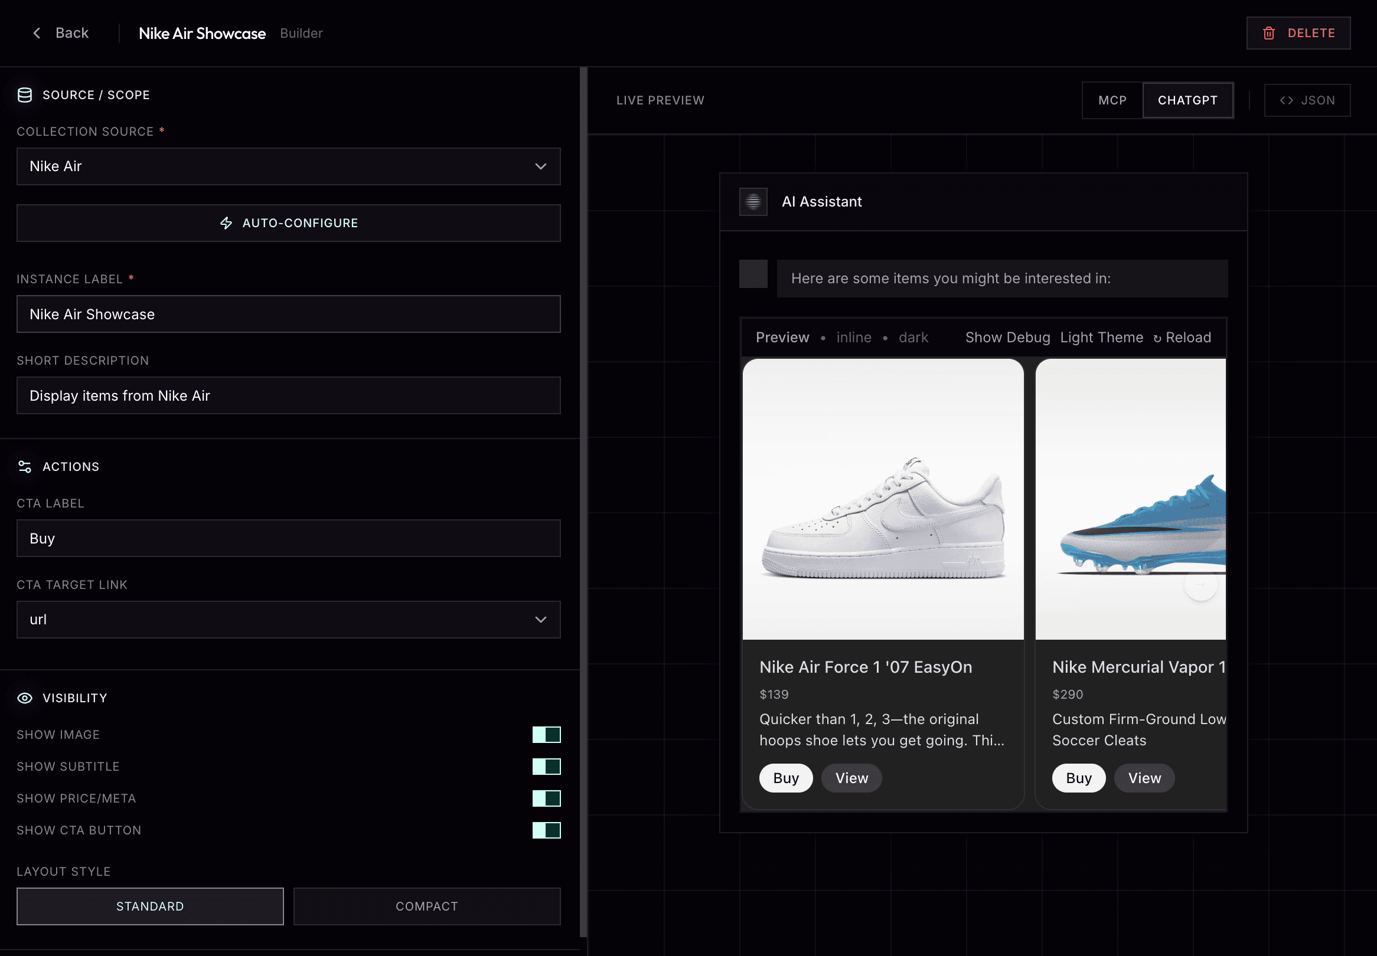Go back using the Back arrow
The image size is (1377, 956).
[37, 33]
